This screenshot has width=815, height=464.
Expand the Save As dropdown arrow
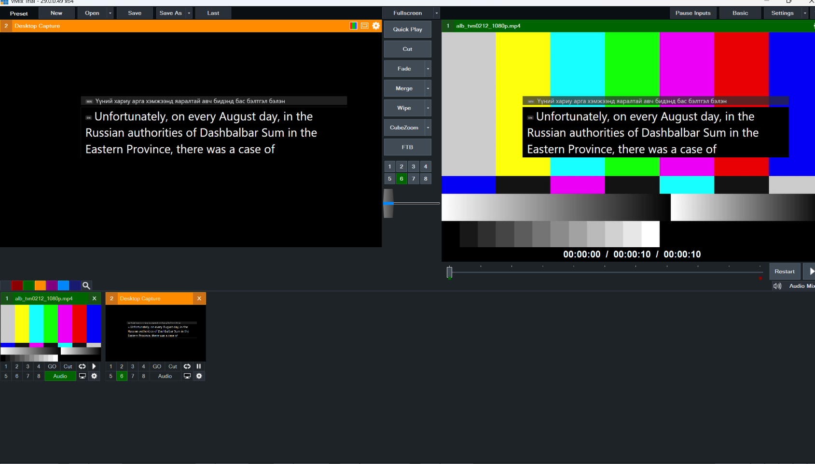point(189,13)
